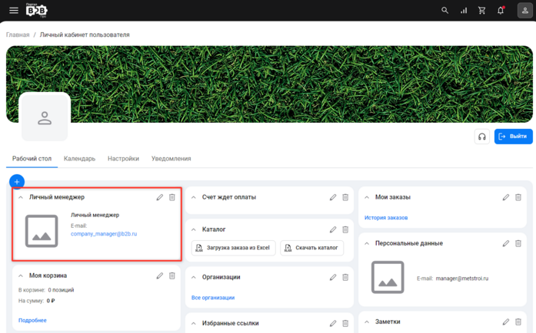536x333 pixels.
Task: Collapse the Заметки widget
Action: [x=367, y=321]
